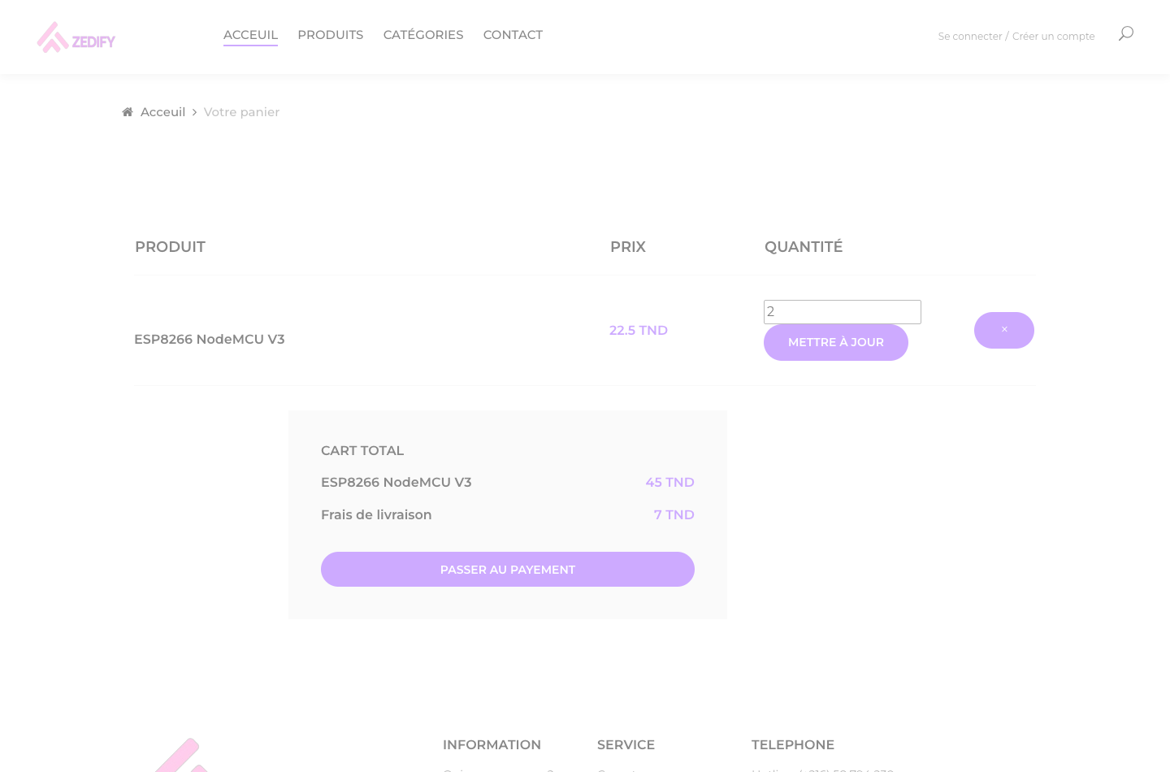Click the METTRE À JOUR button

(836, 342)
